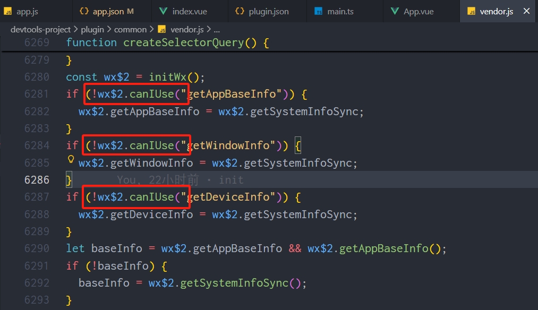Select line number 6286 in the gutter
This screenshot has height=310, width=538.
[37, 180]
